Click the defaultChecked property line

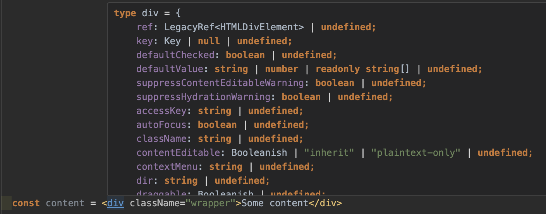click(237, 55)
